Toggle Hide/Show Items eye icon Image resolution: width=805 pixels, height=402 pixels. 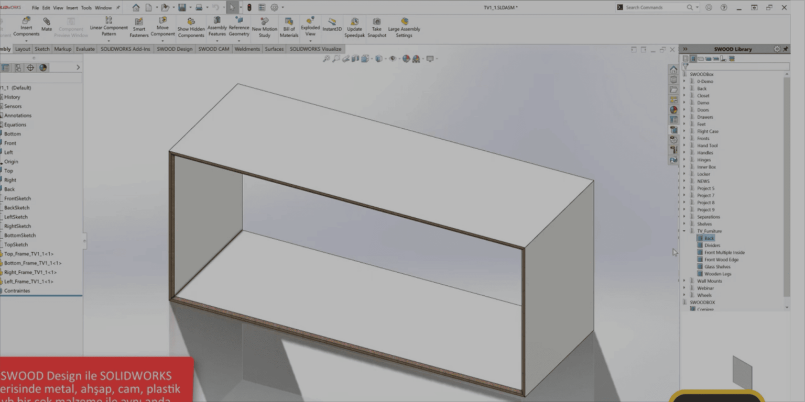[393, 59]
